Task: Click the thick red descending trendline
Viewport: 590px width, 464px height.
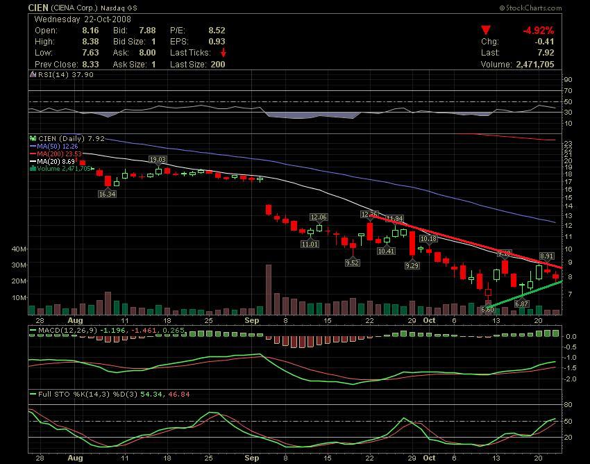Action: click(466, 241)
